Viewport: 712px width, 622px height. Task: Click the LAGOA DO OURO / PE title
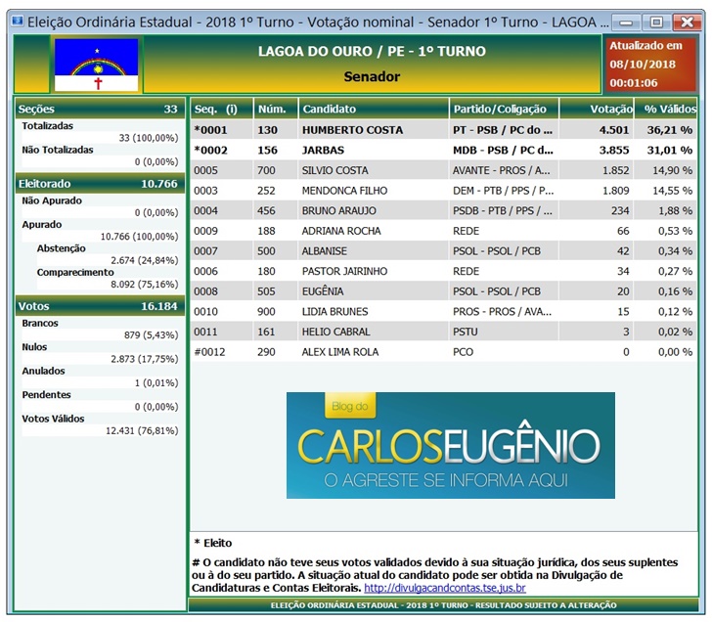[372, 51]
